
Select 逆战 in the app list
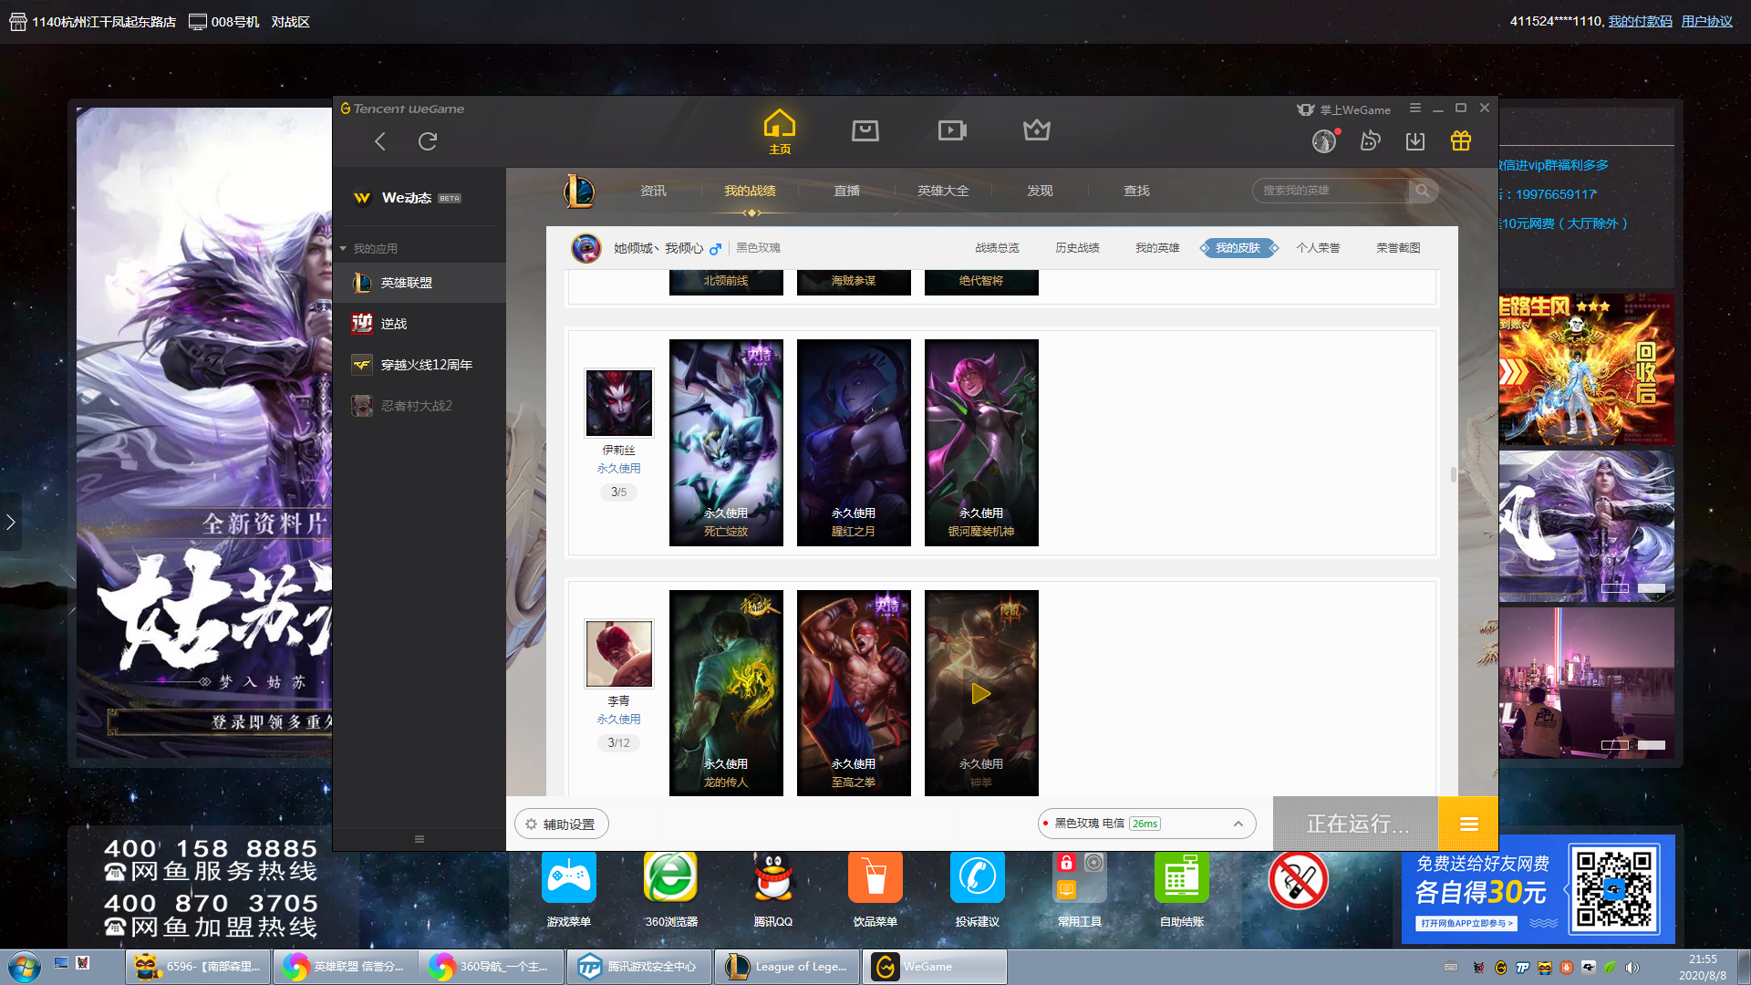point(420,324)
